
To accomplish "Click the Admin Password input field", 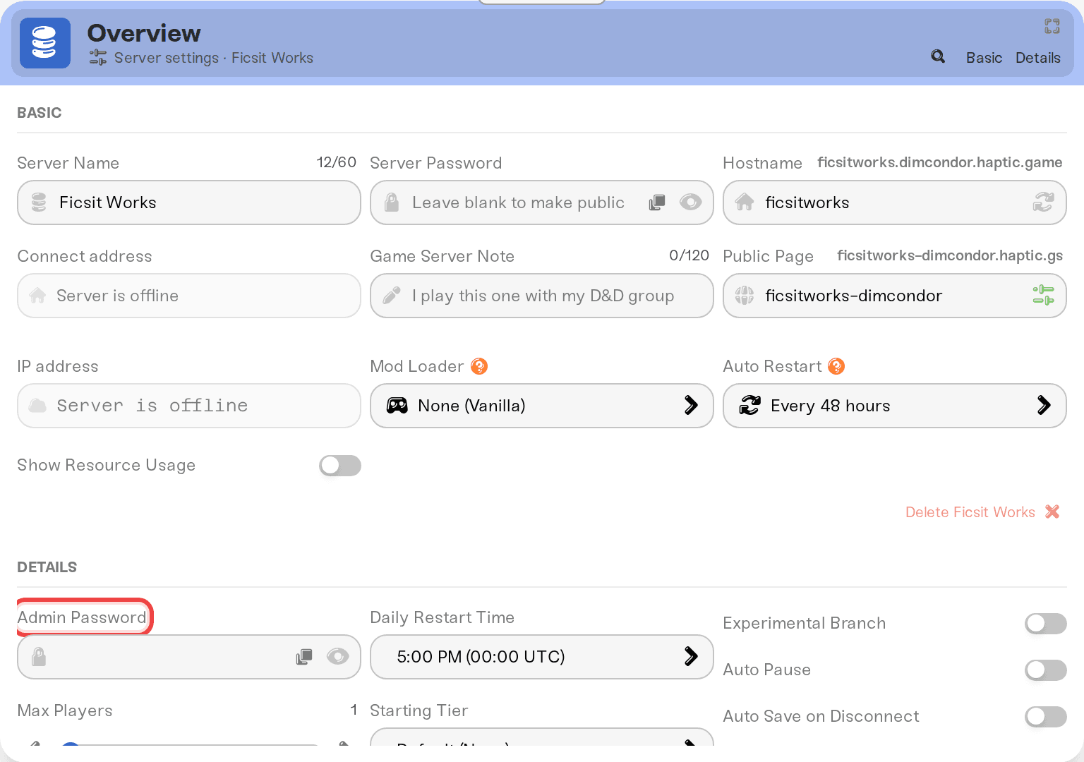I will (189, 657).
